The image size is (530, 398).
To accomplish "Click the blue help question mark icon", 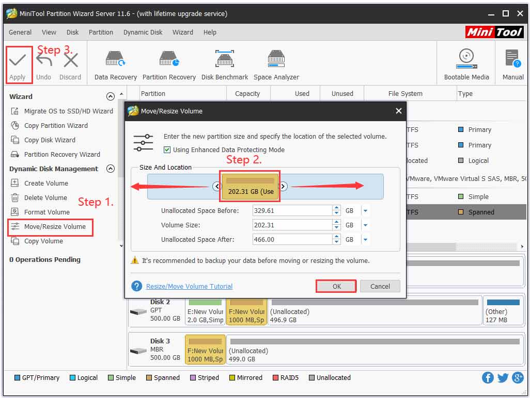I will (136, 286).
